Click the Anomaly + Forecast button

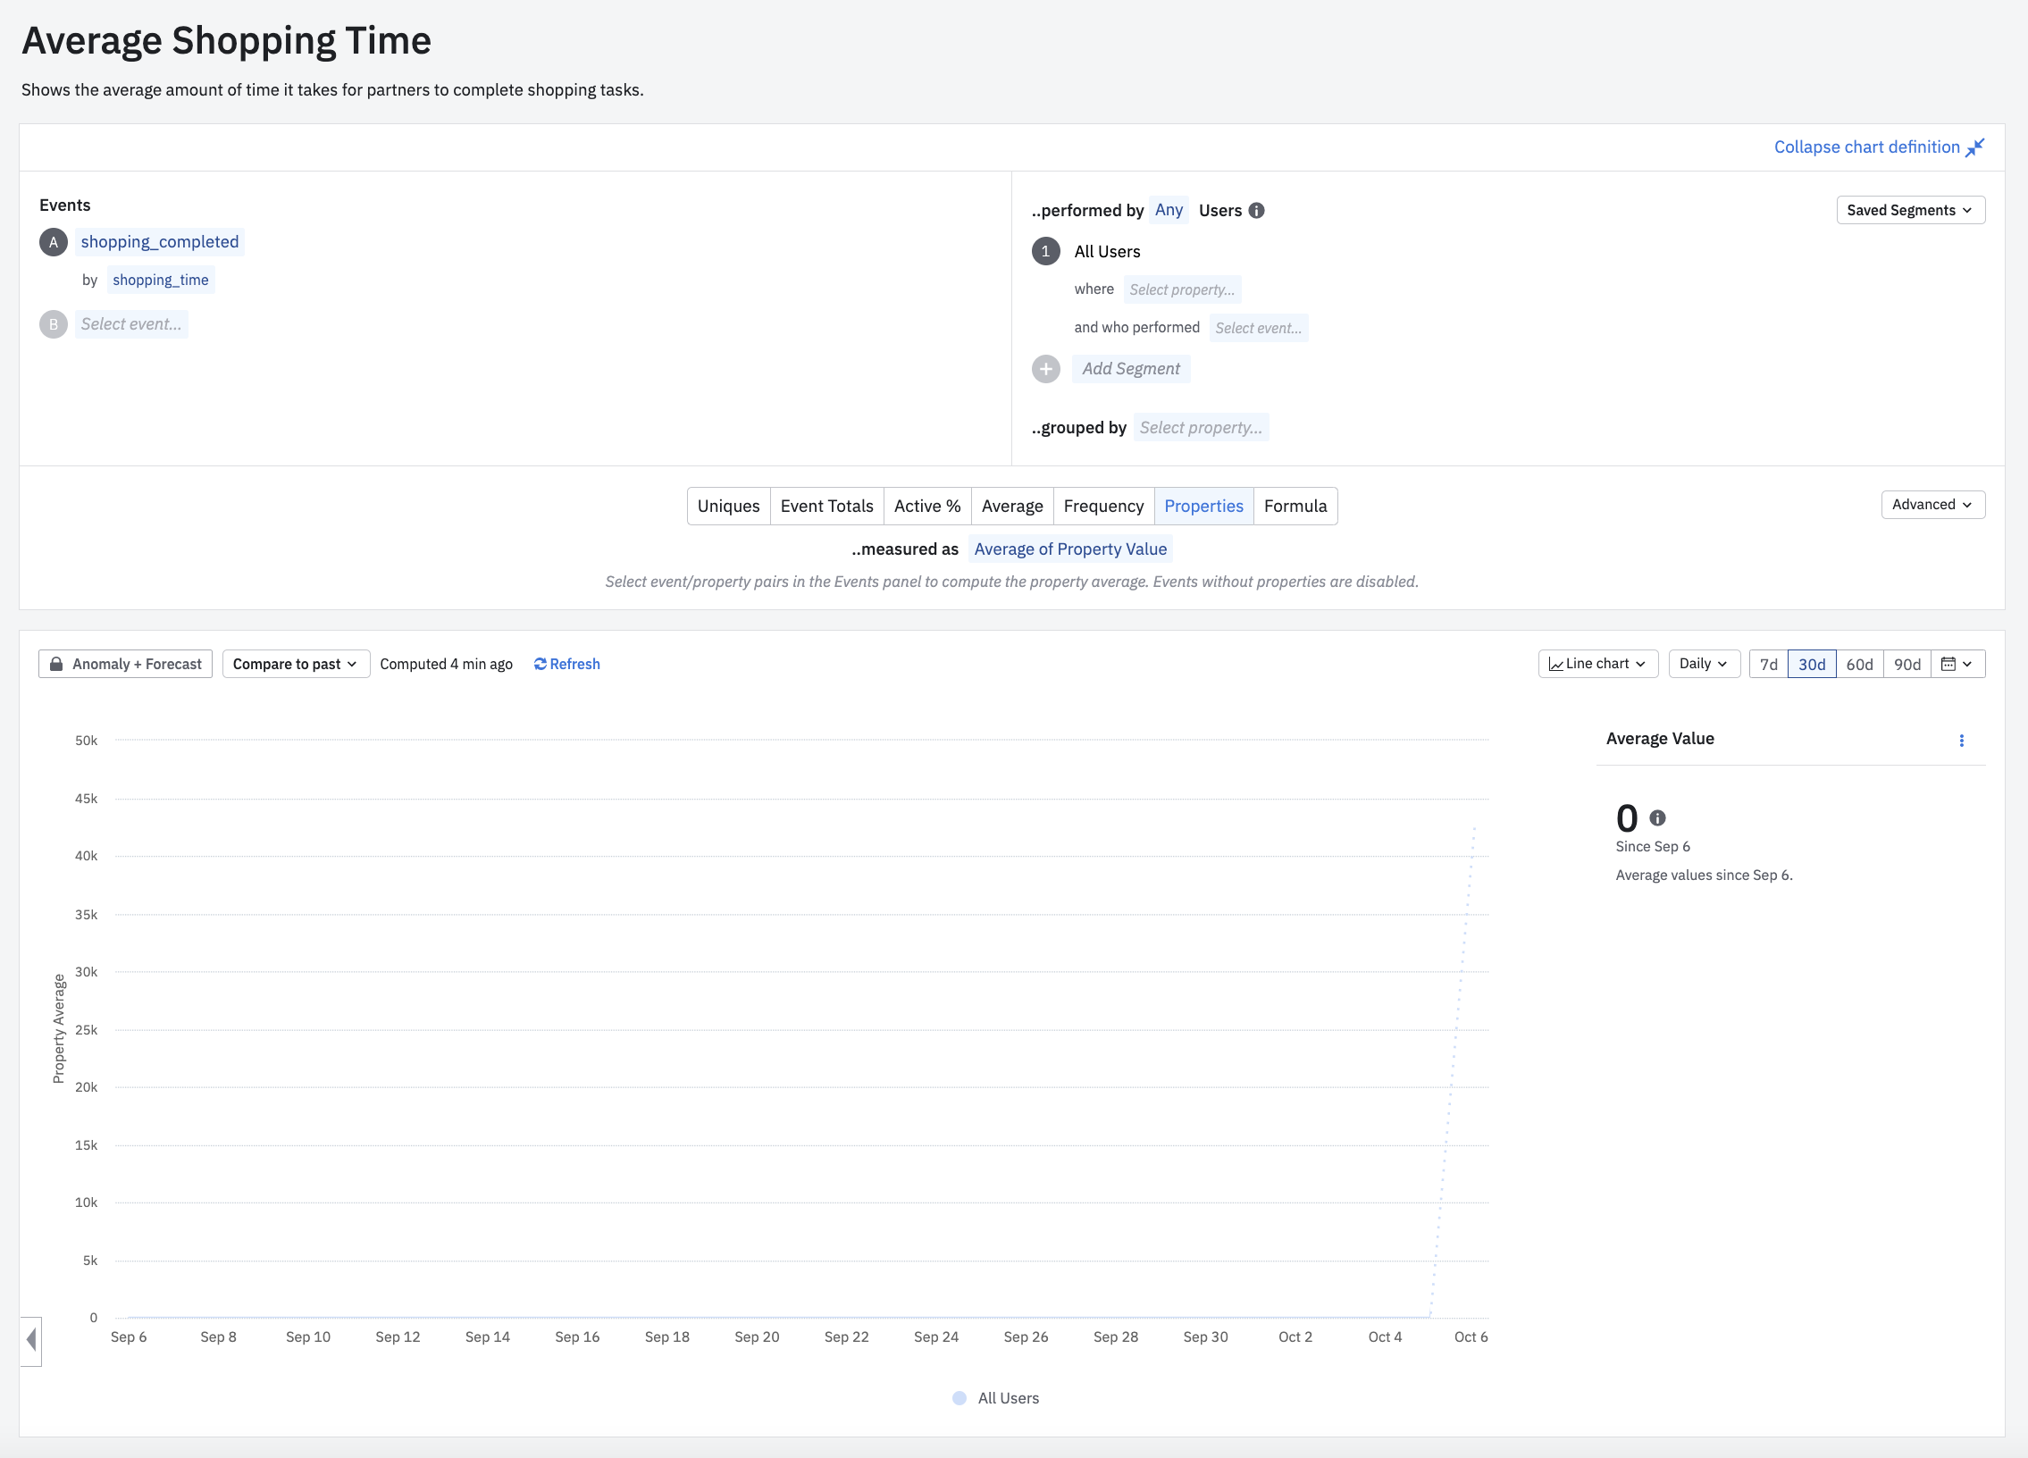tap(125, 664)
